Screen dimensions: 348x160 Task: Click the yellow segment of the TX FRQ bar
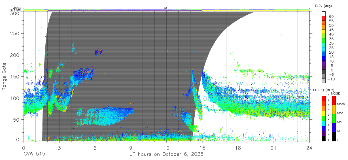coord(324,114)
